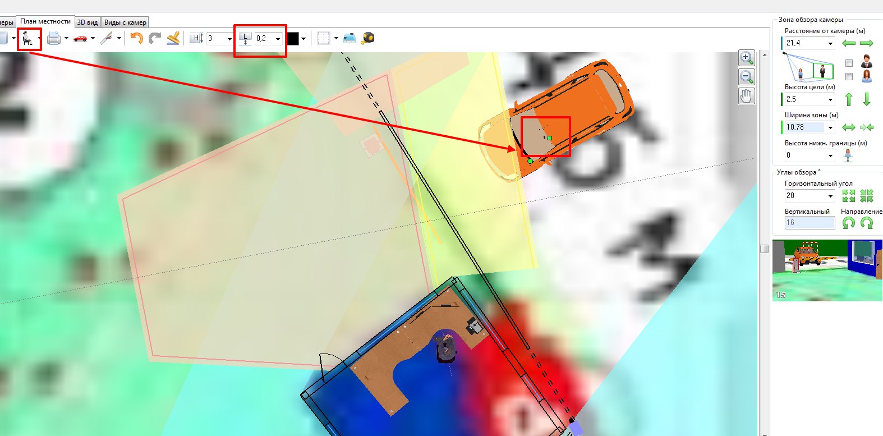Screen dimensions: 883x436
Task: Switch to the Виды с камер tab
Action: point(125,22)
